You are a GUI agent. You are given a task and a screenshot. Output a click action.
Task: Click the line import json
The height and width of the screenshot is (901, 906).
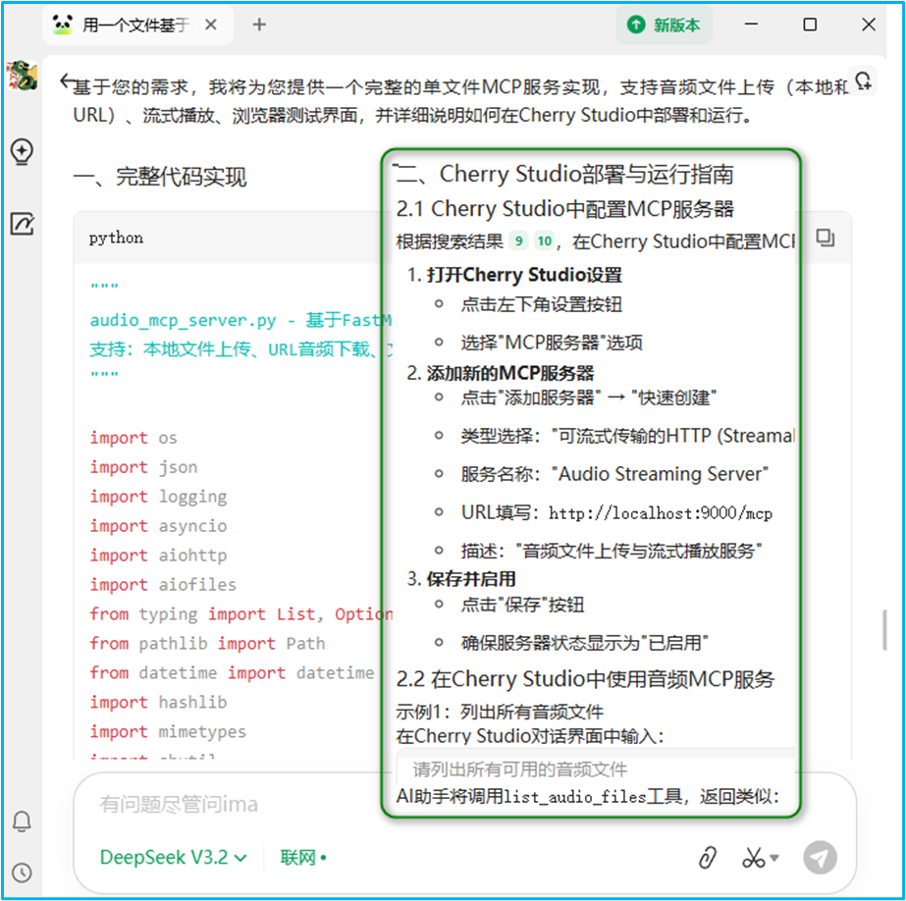143,466
